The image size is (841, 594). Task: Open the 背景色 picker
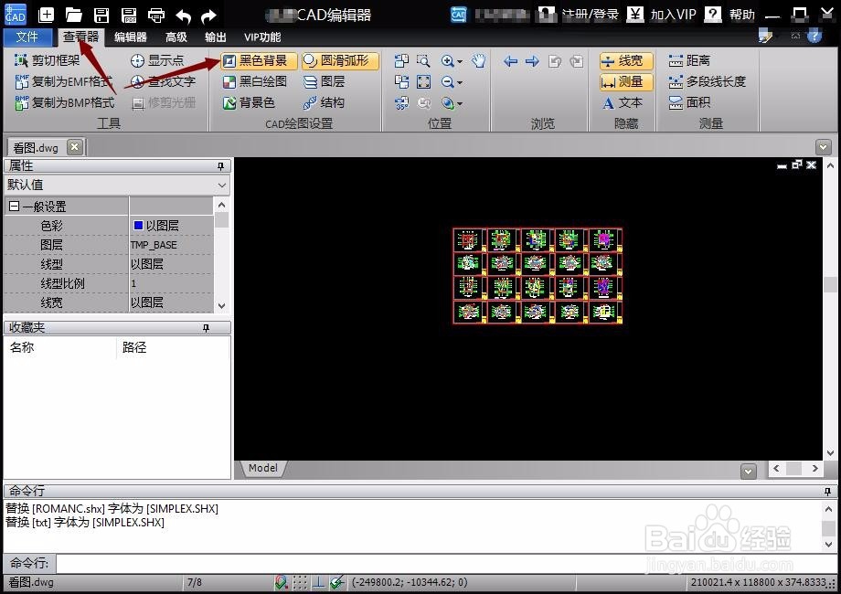[x=249, y=102]
